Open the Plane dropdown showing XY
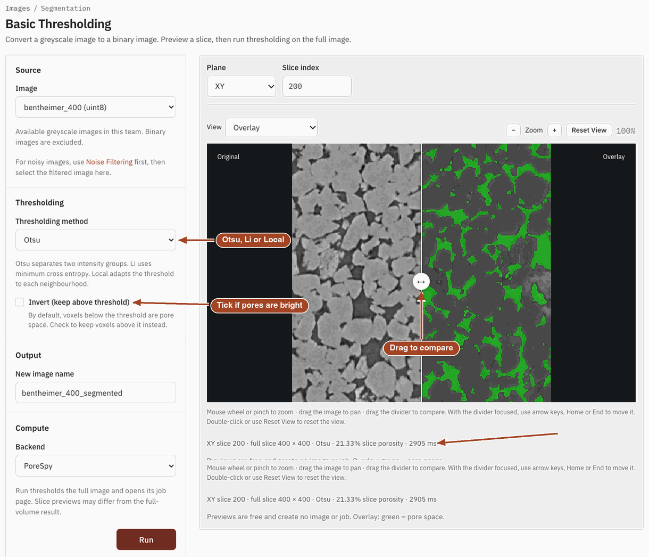 [x=242, y=86]
